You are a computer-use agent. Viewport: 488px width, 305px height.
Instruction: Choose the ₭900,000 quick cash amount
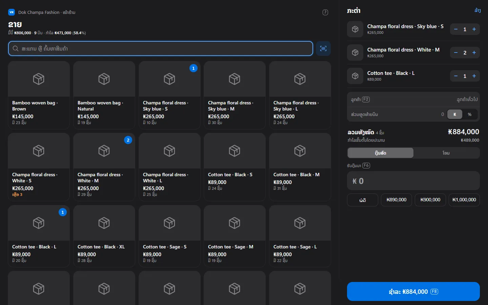pos(430,200)
